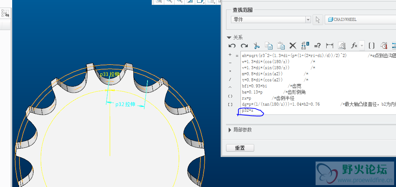Cut selected relation text with scissors
396x187 pixels.
pos(257,46)
